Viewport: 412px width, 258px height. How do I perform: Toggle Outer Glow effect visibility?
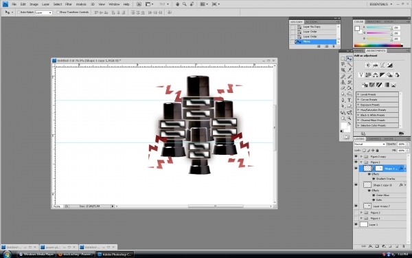[374, 195]
